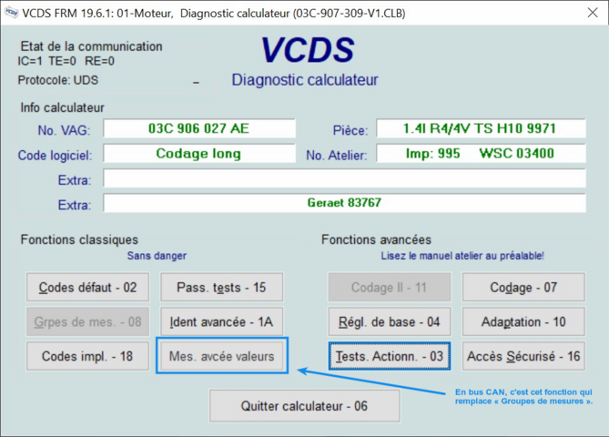The image size is (609, 437).
Task: Click the Fonctions classiques label
Action: pyautogui.click(x=79, y=239)
